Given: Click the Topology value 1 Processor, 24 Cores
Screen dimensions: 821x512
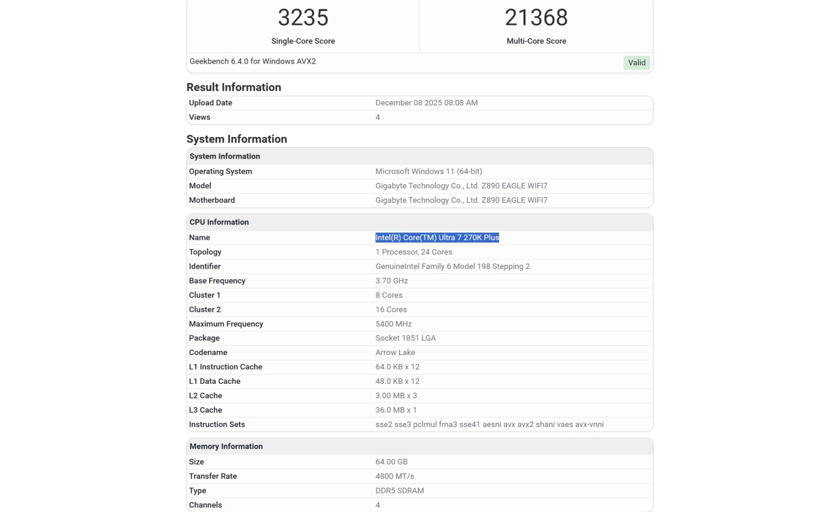Looking at the screenshot, I should click(414, 252).
